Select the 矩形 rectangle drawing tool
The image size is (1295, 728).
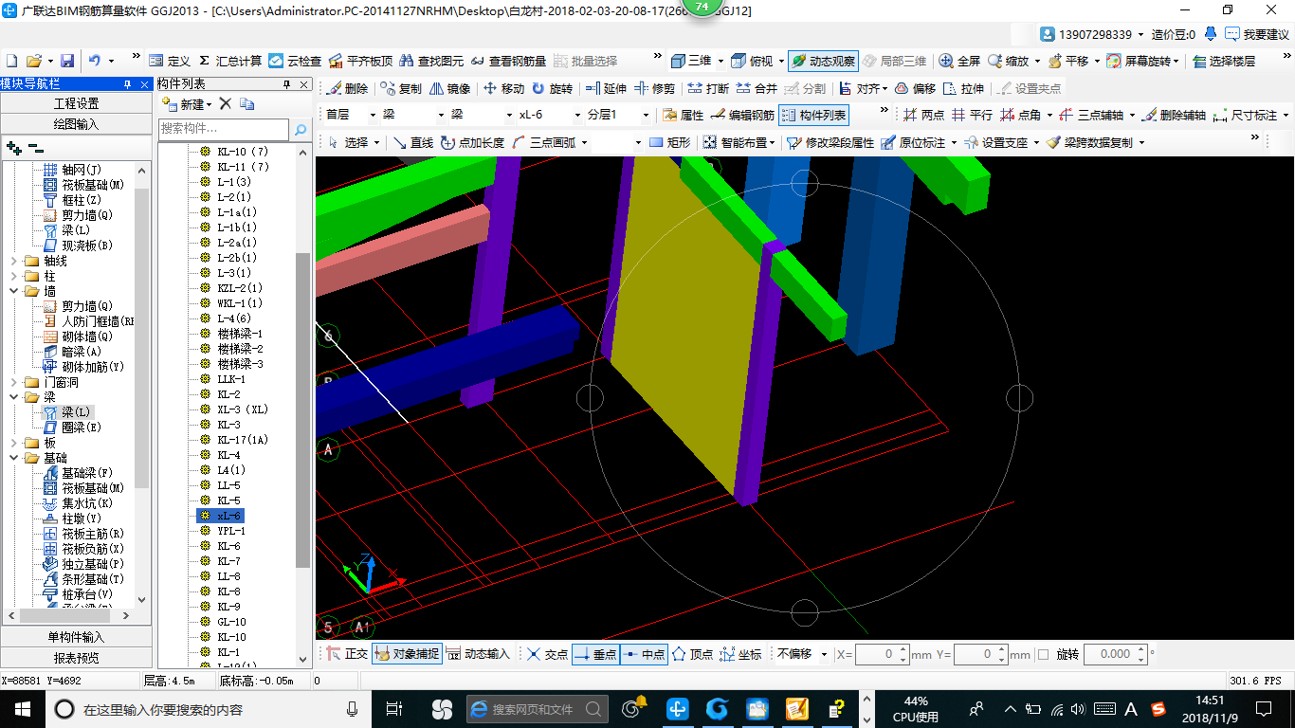click(669, 142)
